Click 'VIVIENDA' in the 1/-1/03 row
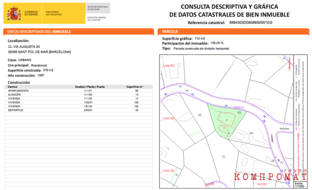Screen dimensions: 312x190 [x=14, y=98]
